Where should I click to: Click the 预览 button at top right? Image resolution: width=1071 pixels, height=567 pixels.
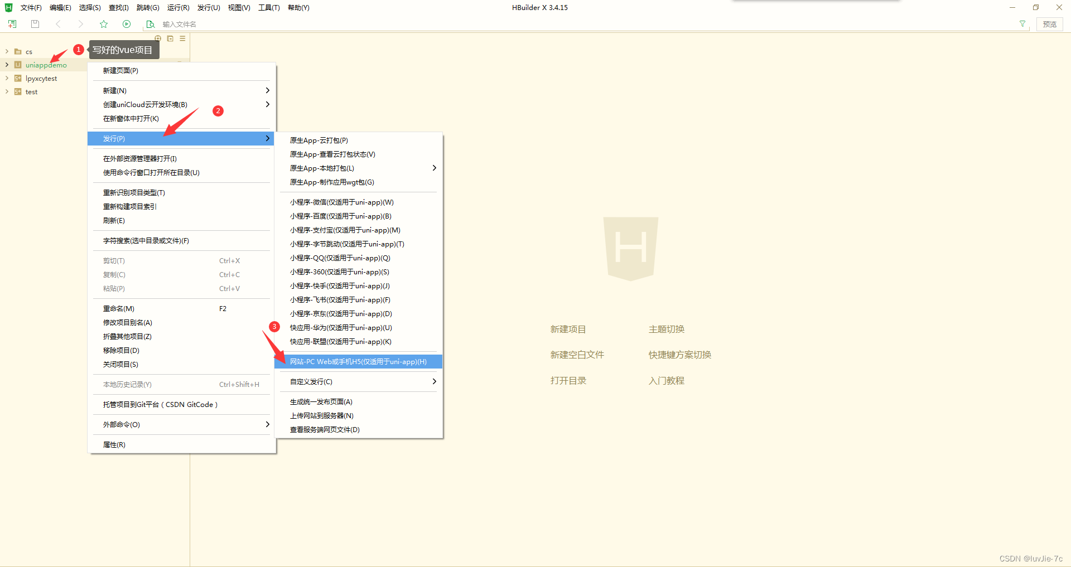click(1049, 24)
